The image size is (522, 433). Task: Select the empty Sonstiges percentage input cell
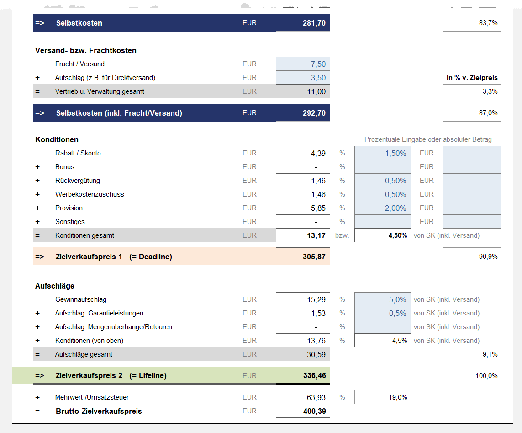(382, 222)
